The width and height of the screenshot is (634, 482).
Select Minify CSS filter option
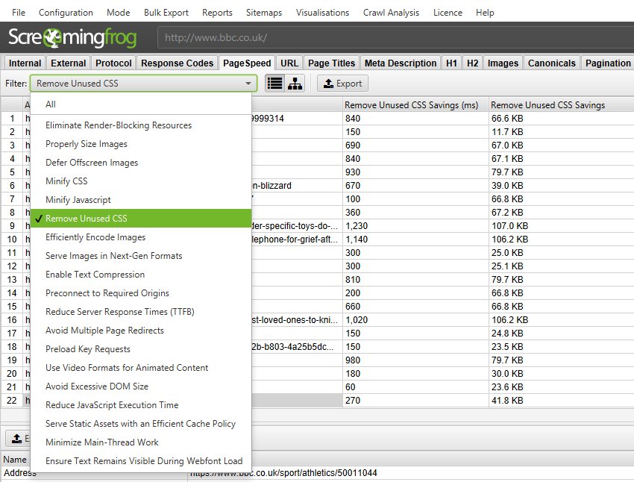pos(66,181)
